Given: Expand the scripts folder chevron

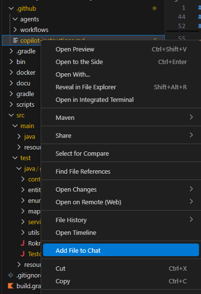Looking at the screenshot, I should click(11, 104).
